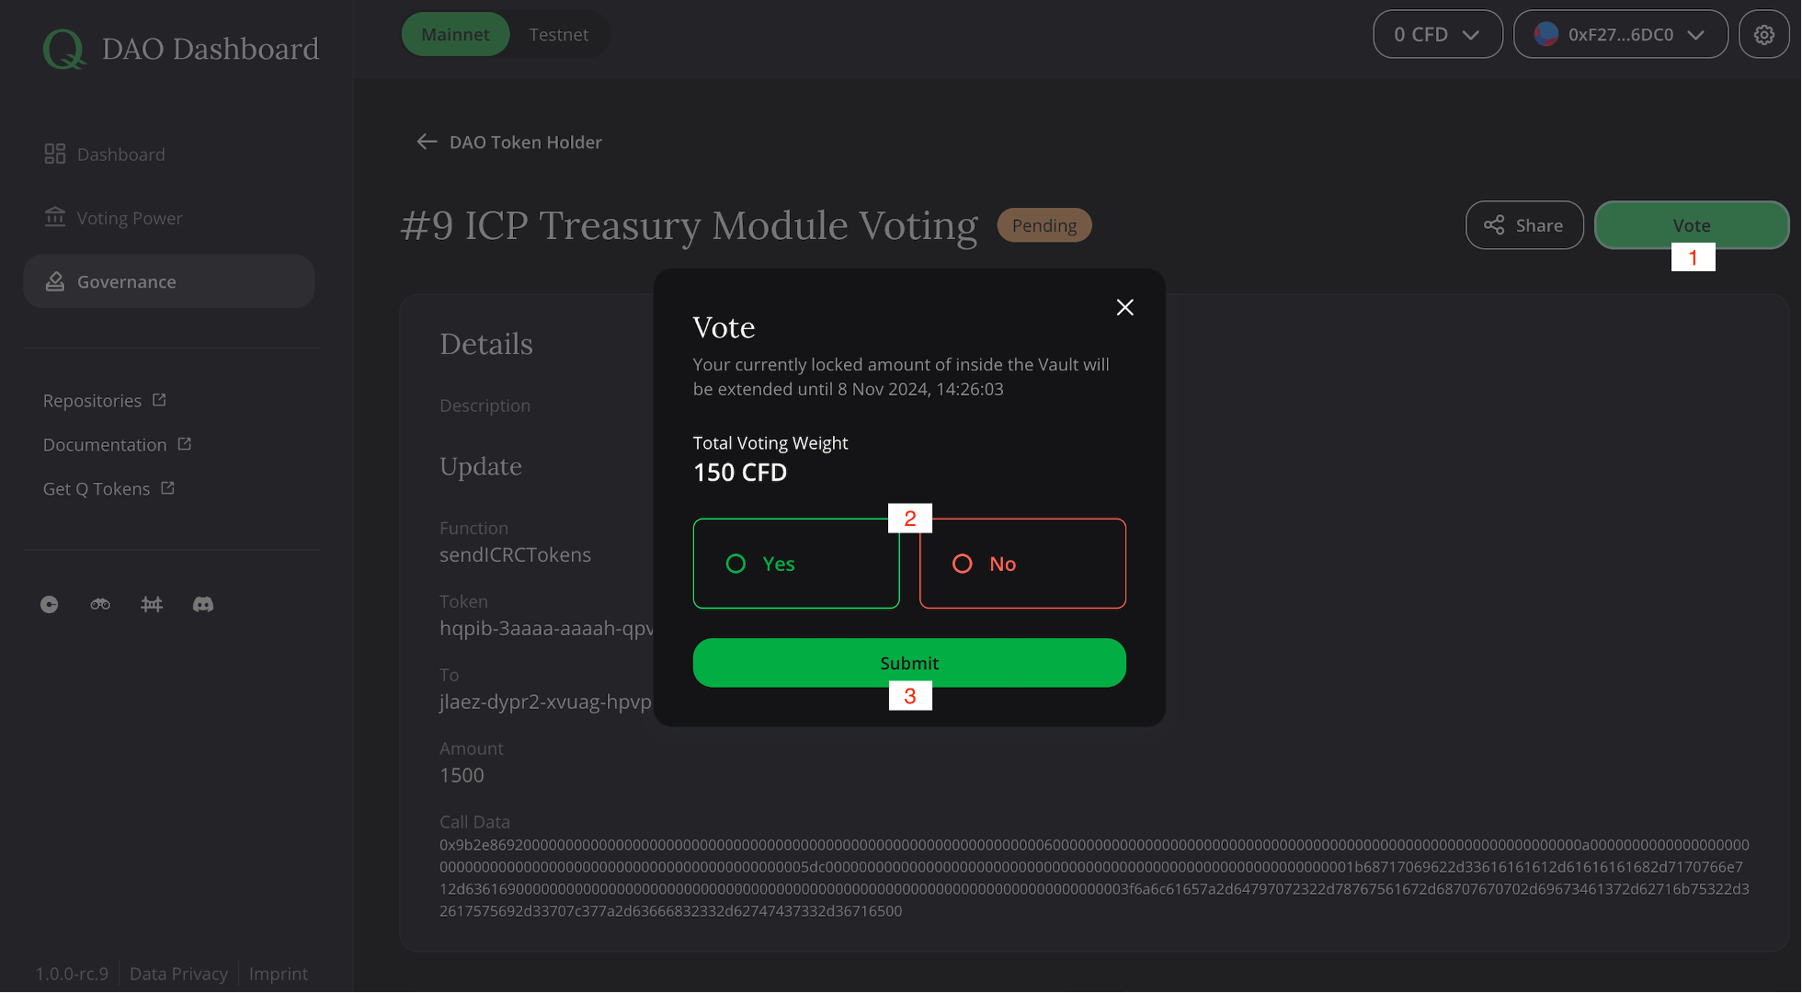
Task: Select the No radio button to vote
Action: pyautogui.click(x=961, y=563)
